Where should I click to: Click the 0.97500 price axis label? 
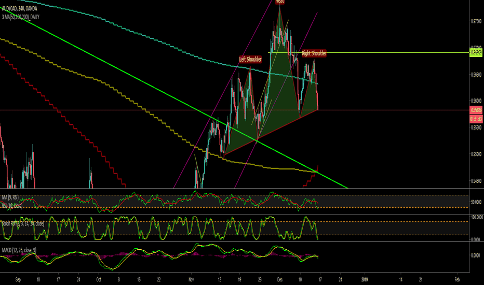[476, 21]
